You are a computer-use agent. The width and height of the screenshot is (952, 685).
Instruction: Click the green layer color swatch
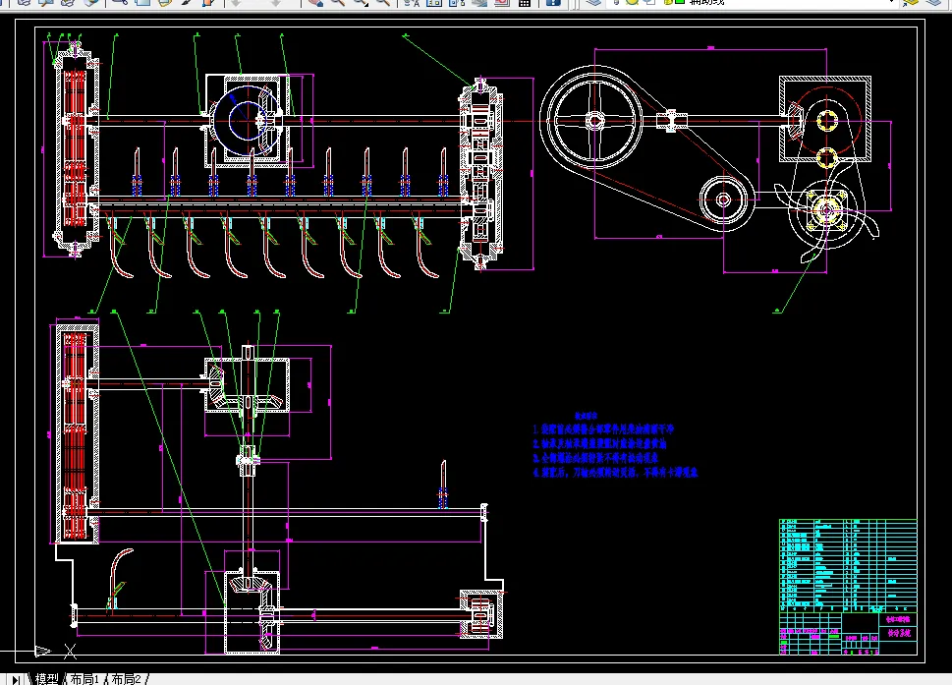tap(680, 2)
